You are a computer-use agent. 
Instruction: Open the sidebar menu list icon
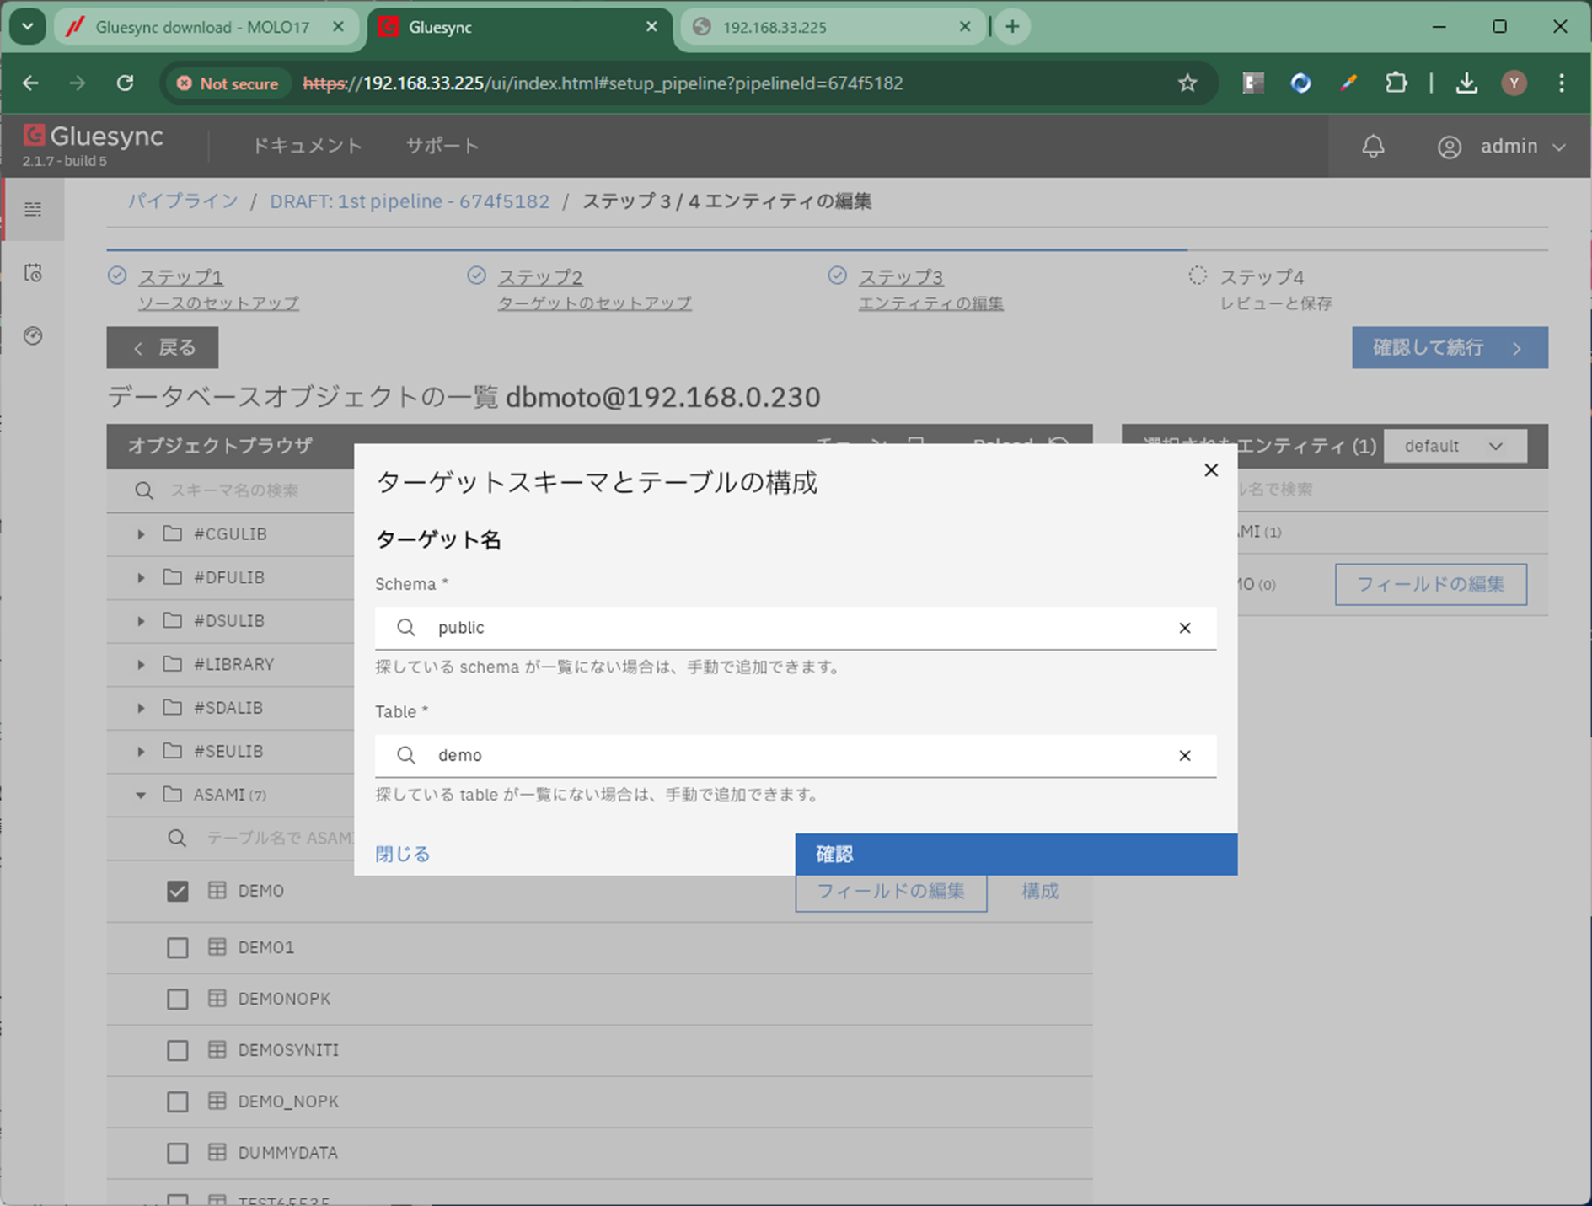pyautogui.click(x=33, y=209)
